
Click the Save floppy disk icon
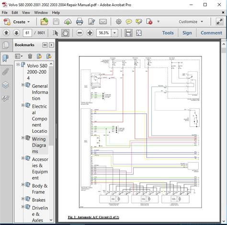tap(56, 22)
